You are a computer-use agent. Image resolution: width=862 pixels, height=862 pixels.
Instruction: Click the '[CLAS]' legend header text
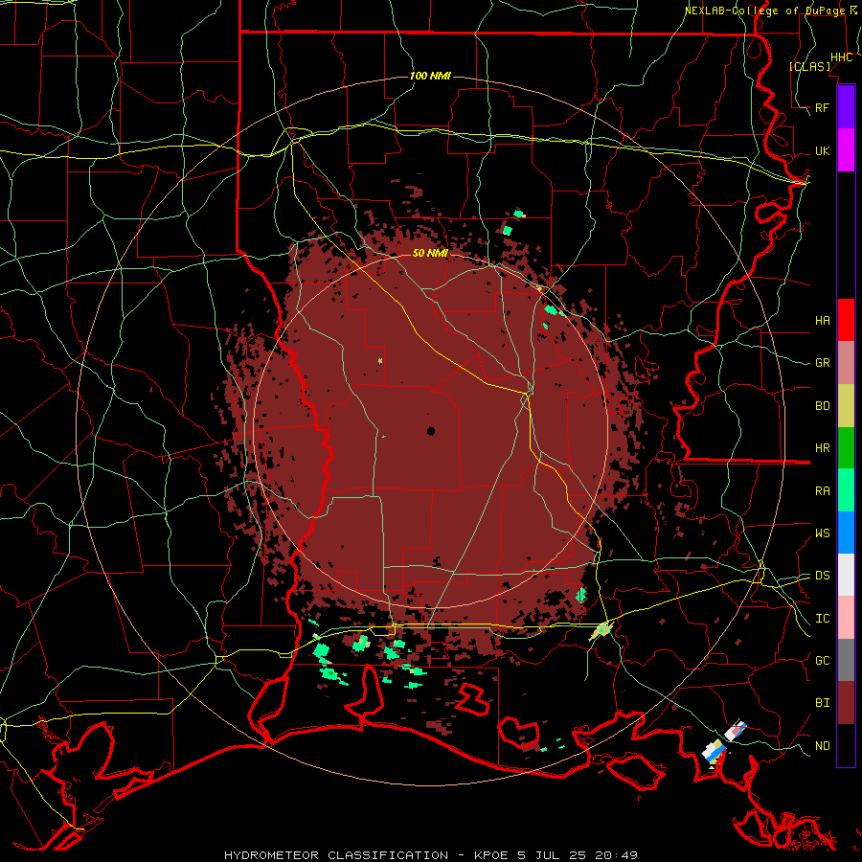pyautogui.click(x=809, y=66)
